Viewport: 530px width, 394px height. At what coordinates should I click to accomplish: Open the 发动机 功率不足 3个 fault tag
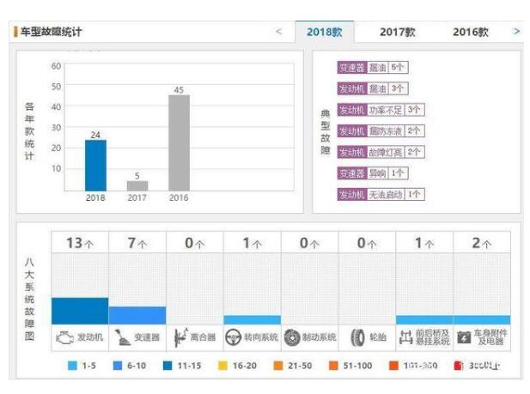[381, 110]
